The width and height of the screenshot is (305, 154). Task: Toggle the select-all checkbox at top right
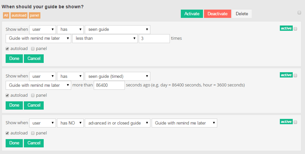(299, 13)
